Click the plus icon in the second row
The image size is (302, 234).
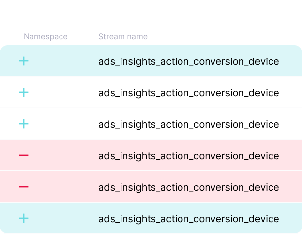[24, 92]
